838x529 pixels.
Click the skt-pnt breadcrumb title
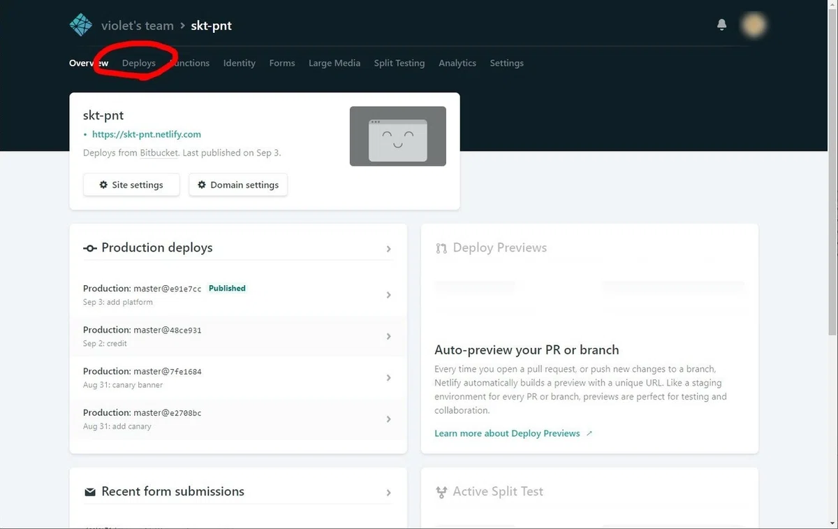click(212, 26)
